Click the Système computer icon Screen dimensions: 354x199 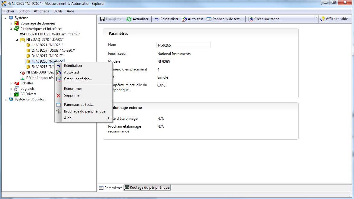pos(11,18)
